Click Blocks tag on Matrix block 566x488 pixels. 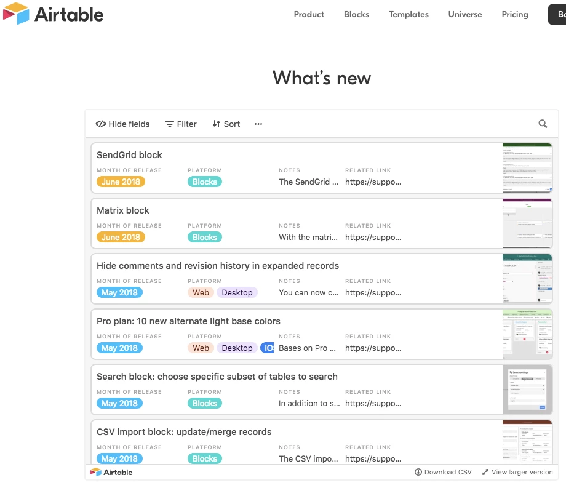[205, 237]
